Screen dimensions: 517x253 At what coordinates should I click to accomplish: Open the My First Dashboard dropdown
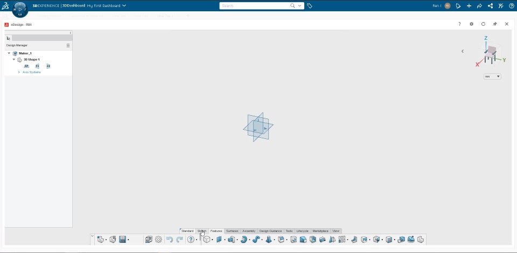[x=124, y=5]
